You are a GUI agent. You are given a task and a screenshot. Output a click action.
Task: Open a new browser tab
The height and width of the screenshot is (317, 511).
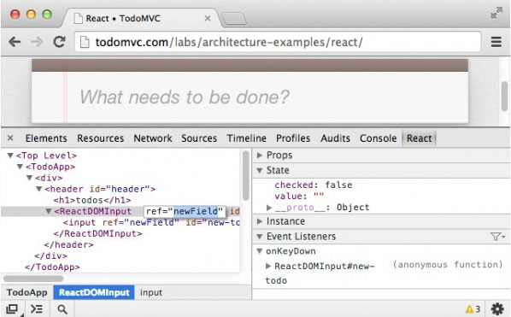233,19
